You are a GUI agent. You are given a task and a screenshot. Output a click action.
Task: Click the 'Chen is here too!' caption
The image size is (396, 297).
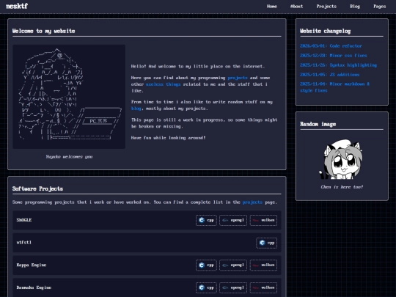pyautogui.click(x=342, y=187)
